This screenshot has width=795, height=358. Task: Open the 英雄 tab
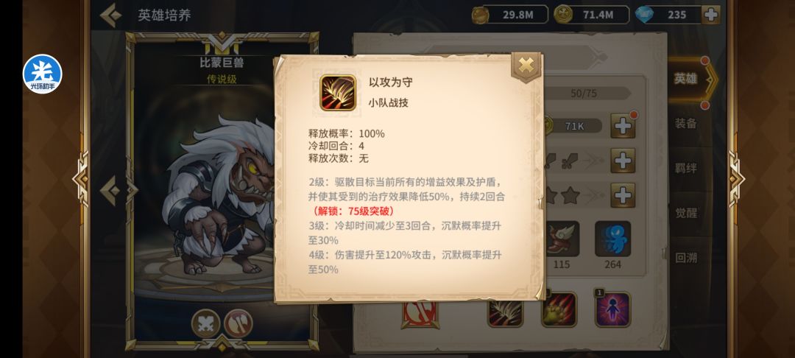click(x=686, y=79)
